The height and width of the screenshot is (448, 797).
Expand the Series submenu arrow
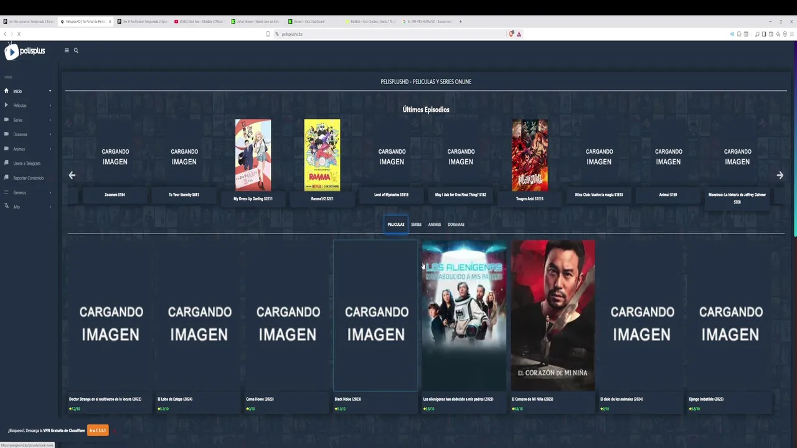click(x=50, y=119)
